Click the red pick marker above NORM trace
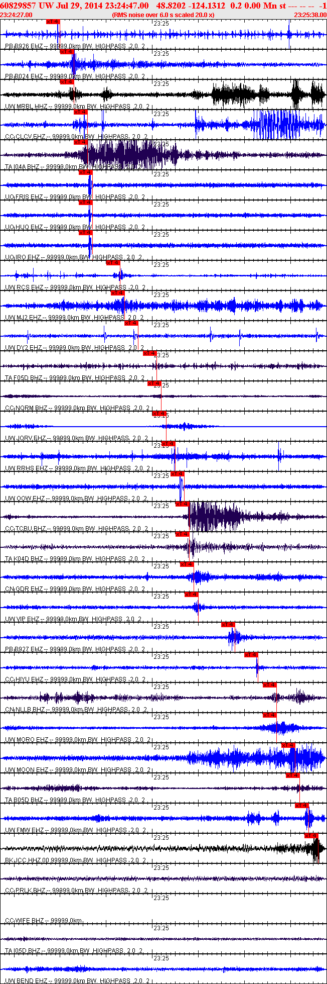 (154, 383)
